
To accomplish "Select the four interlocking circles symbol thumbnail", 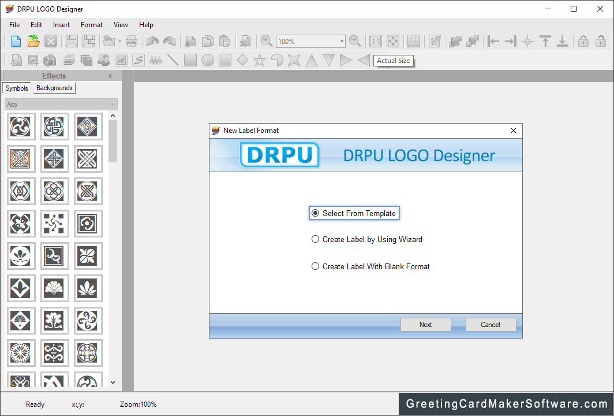I will click(54, 191).
